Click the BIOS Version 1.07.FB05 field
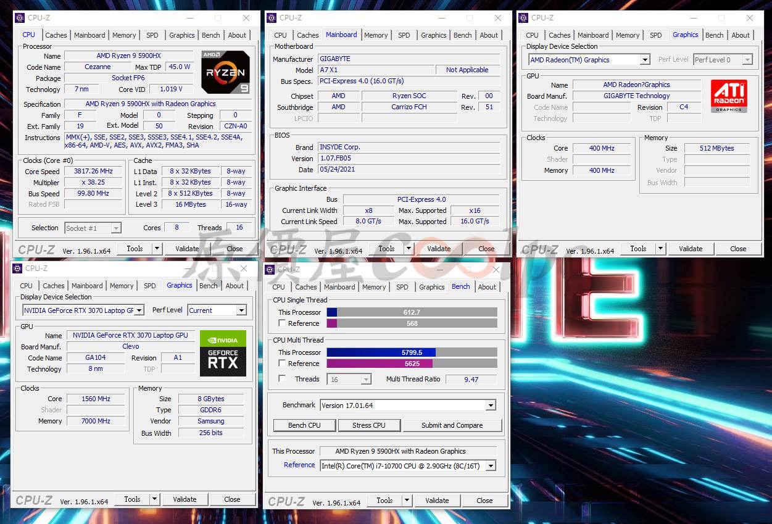 (409, 159)
